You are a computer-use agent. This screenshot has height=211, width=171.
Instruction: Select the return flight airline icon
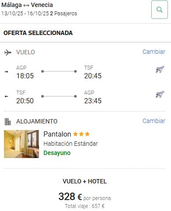click(160, 95)
